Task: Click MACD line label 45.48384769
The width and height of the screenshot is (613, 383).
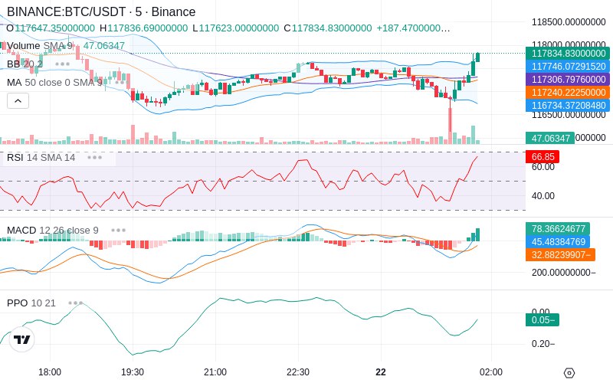Action: [x=558, y=241]
